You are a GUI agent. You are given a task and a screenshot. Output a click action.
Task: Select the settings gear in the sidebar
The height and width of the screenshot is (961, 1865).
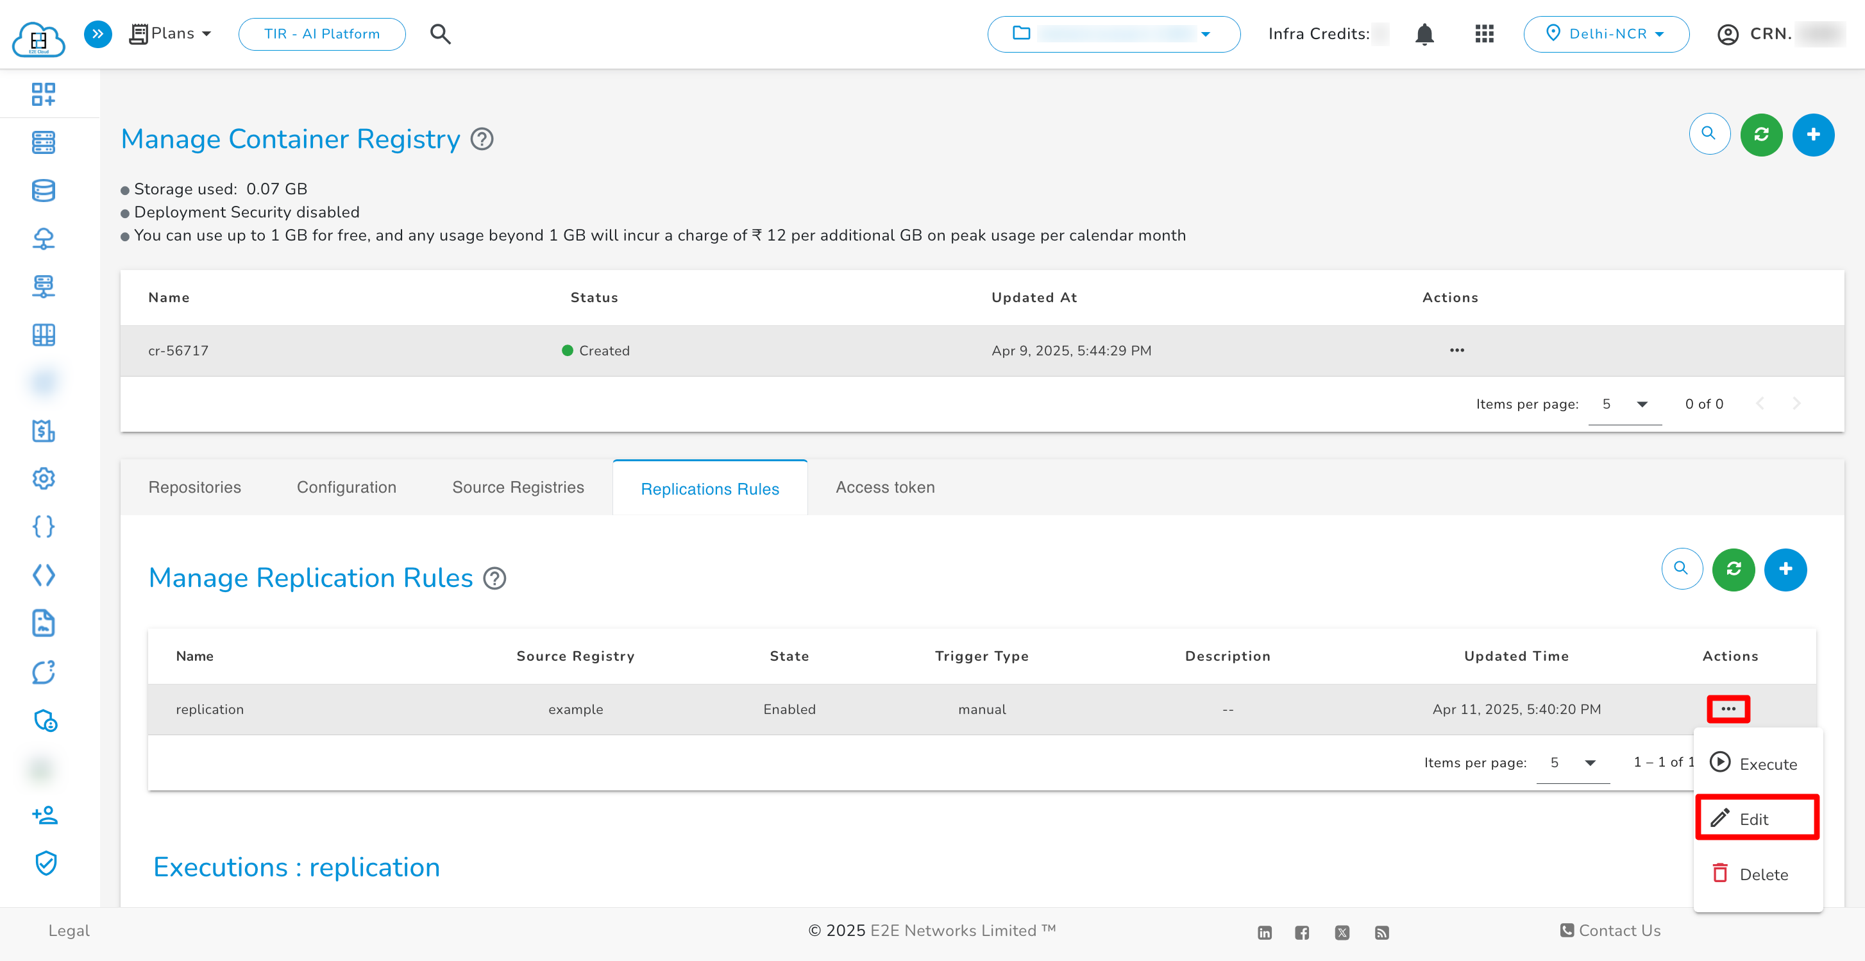44,479
